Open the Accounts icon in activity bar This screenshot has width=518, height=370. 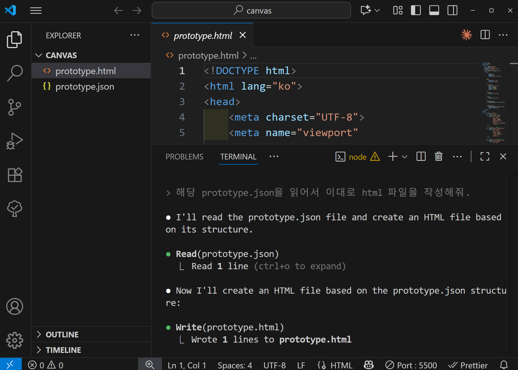click(15, 306)
